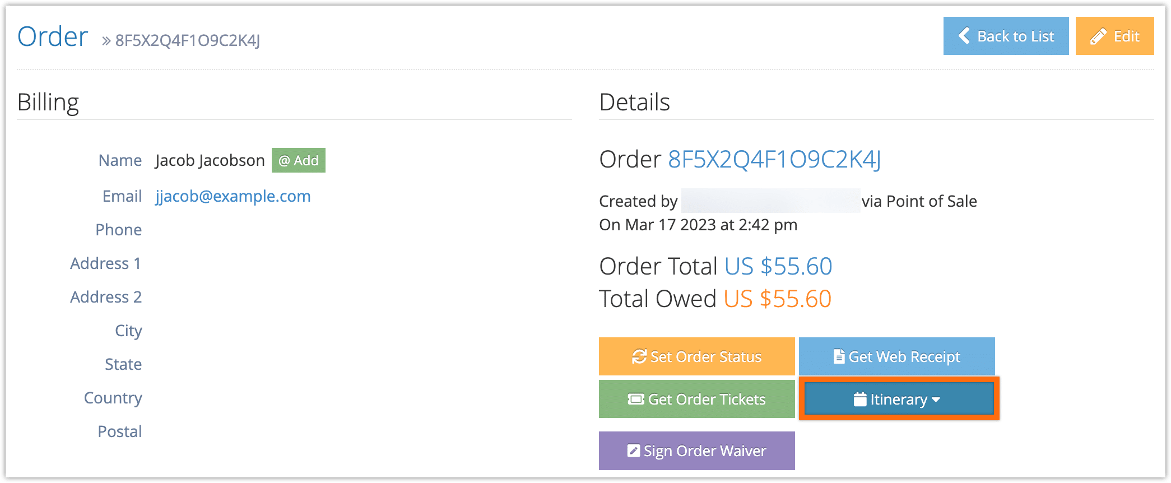Click the Order Total US $55.60 amount
The image size is (1171, 483).
(778, 266)
